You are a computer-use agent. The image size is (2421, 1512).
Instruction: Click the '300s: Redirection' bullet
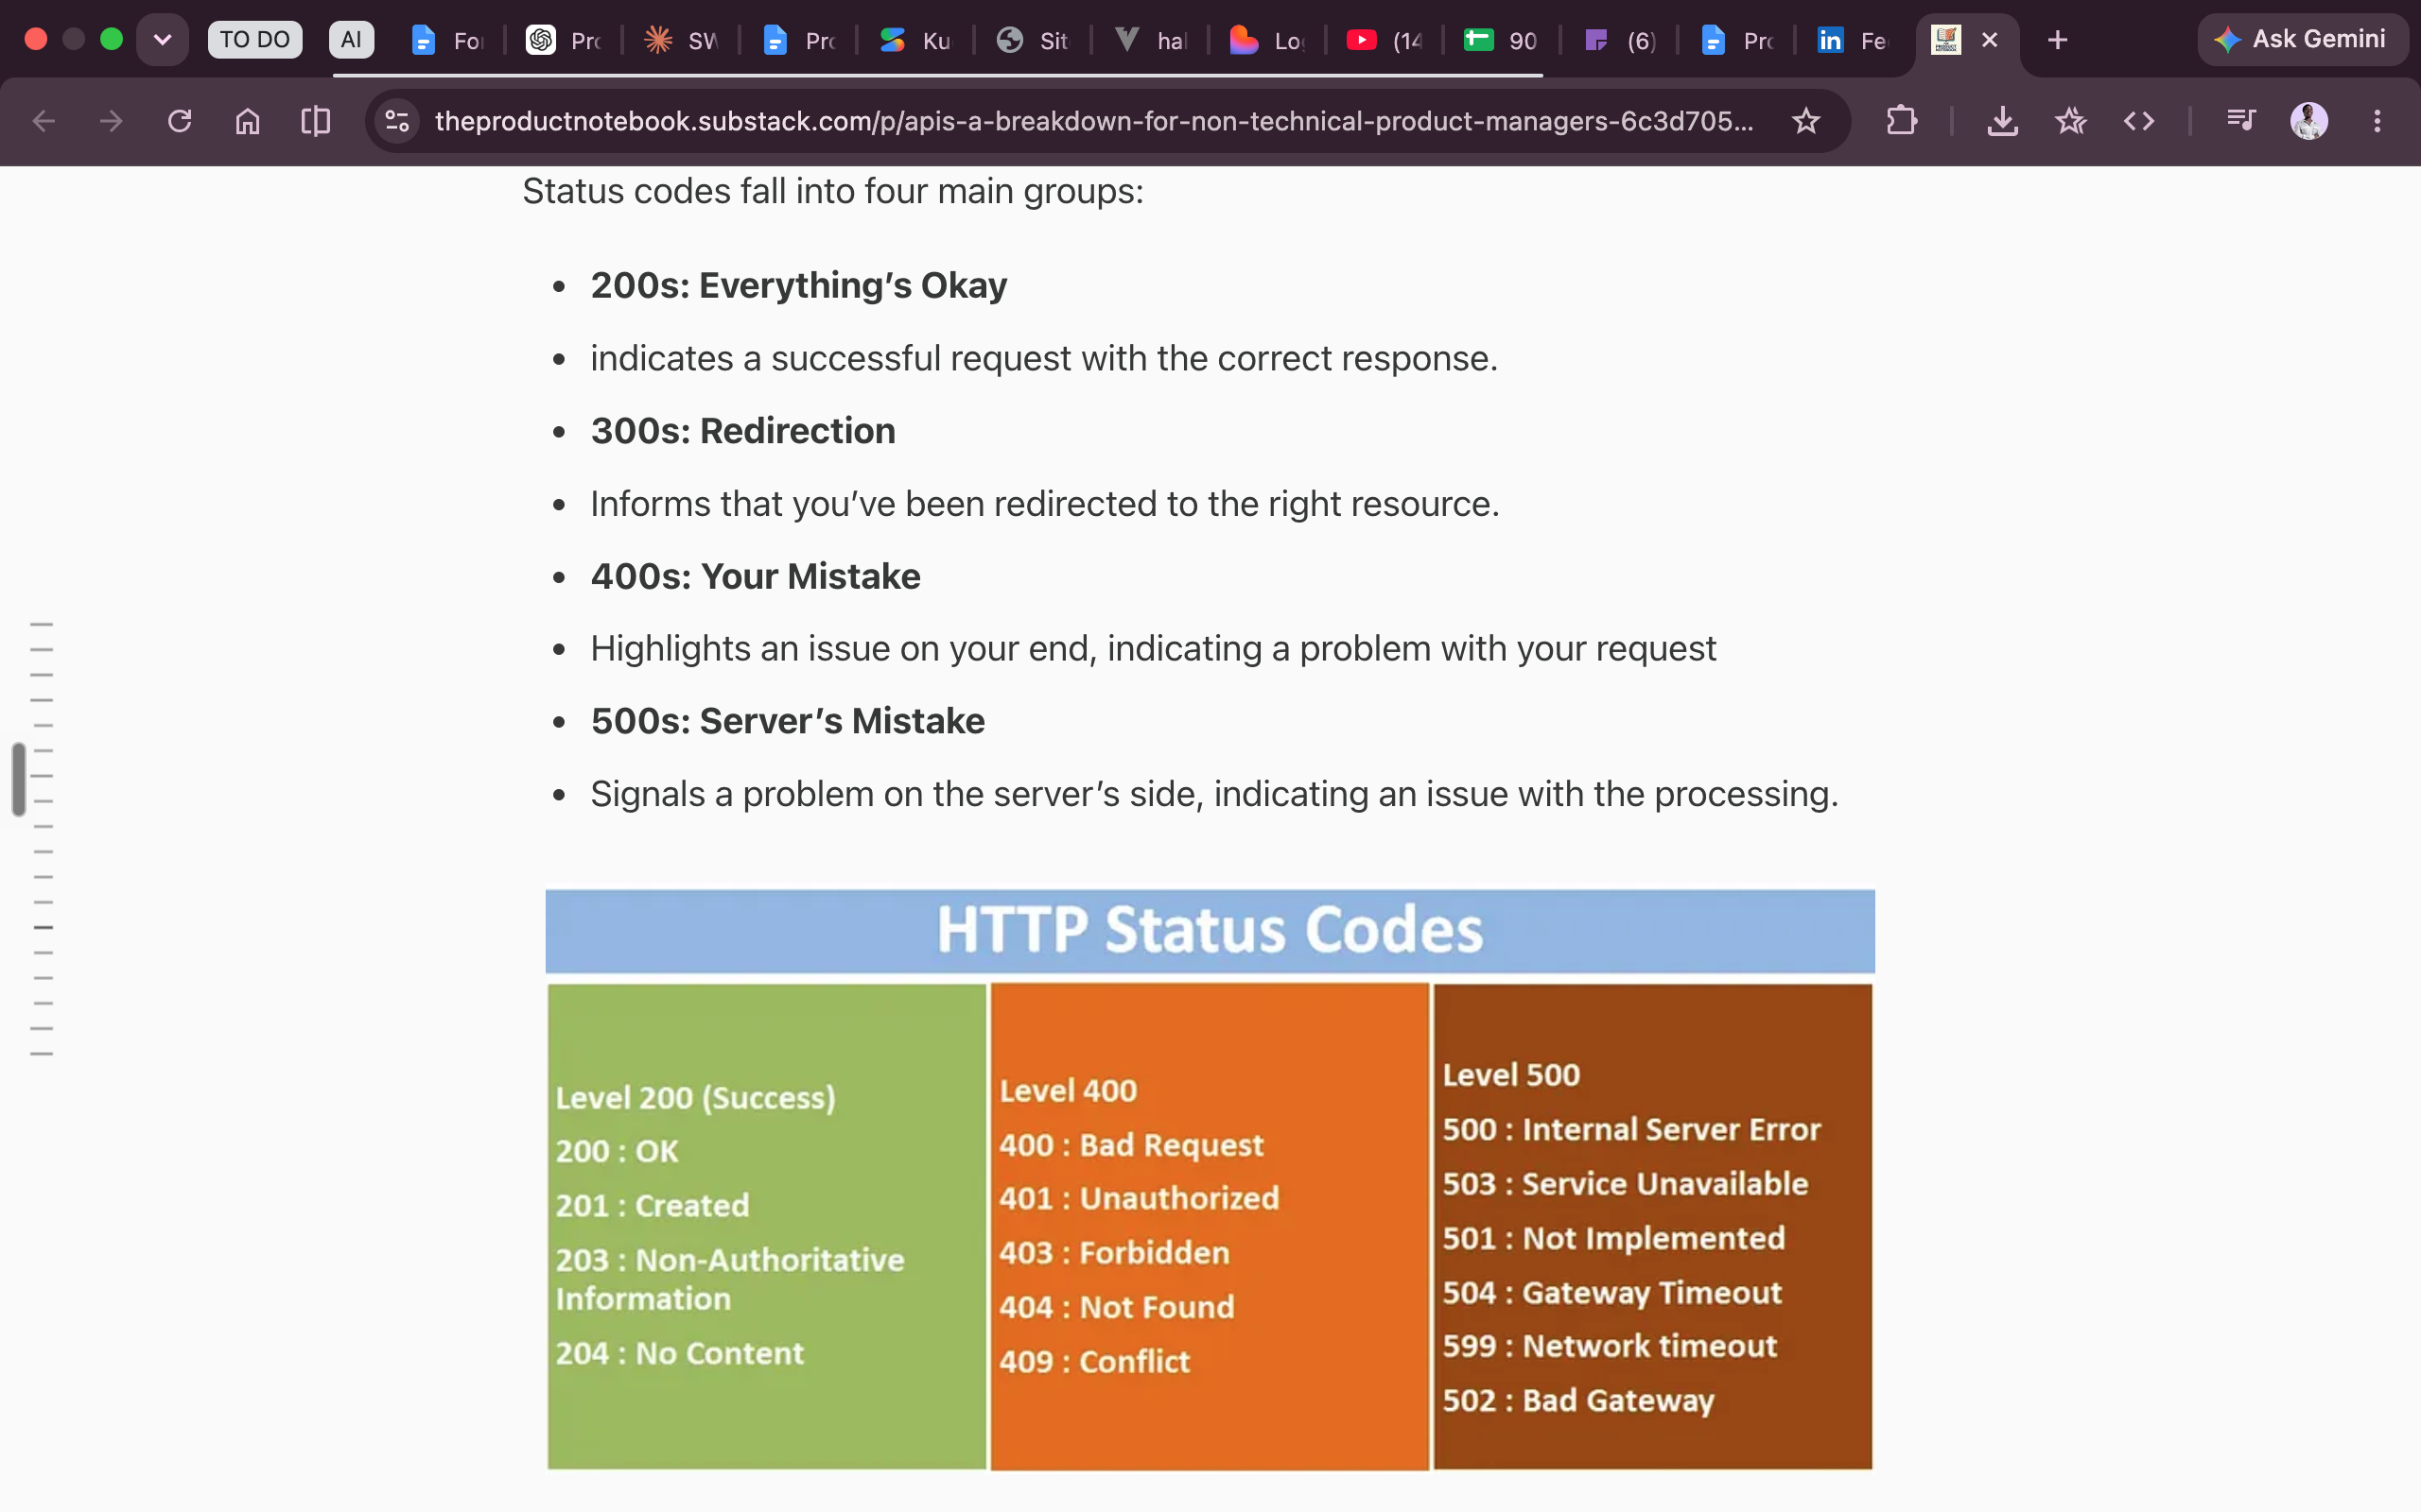(742, 431)
